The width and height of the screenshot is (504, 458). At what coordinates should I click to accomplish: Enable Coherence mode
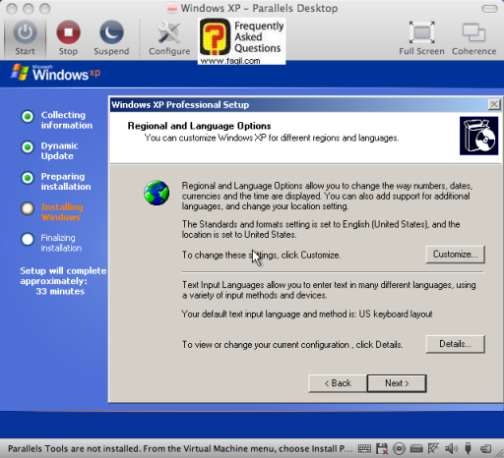[473, 32]
